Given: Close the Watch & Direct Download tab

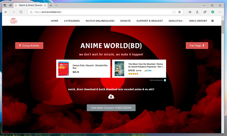Looking at the screenshot, I should coord(45,6).
